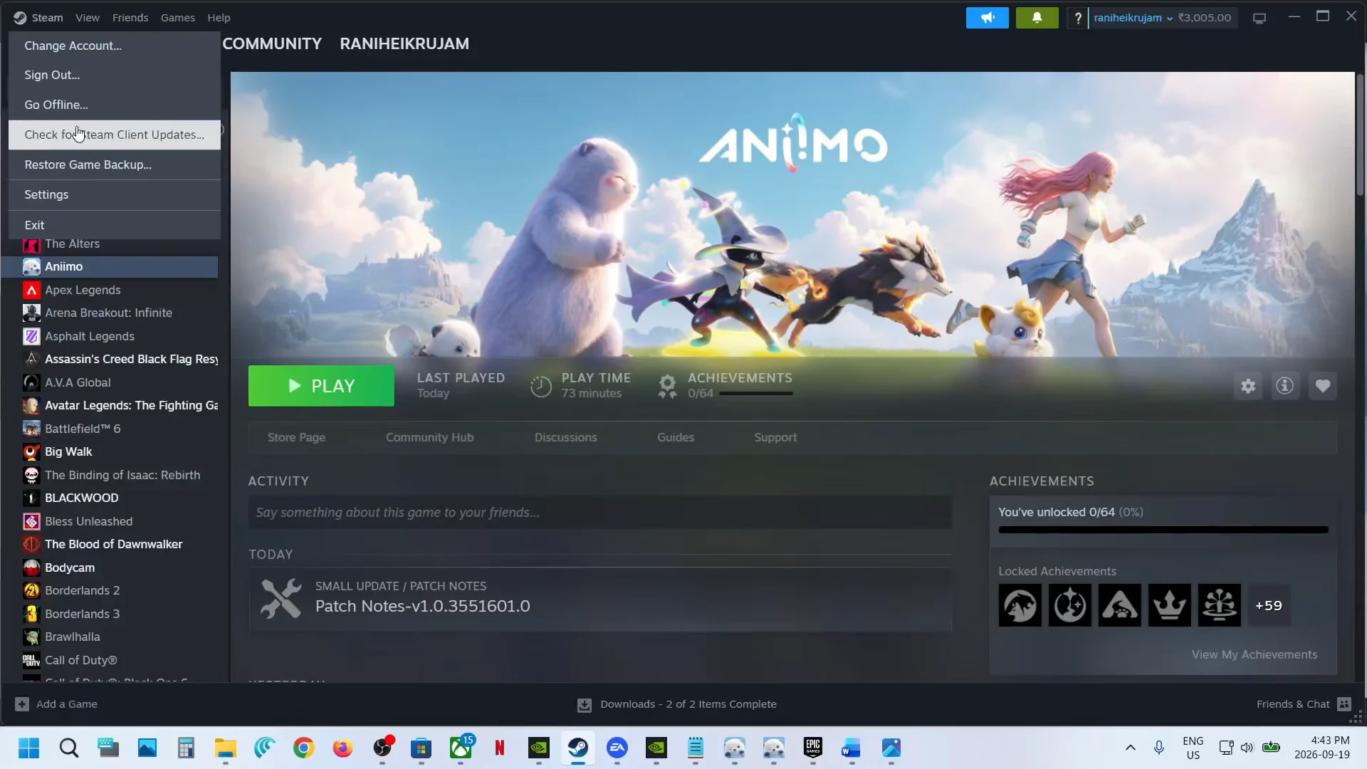Select Go Offline menu entry
Screen dimensions: 1367x769
pos(115,105)
